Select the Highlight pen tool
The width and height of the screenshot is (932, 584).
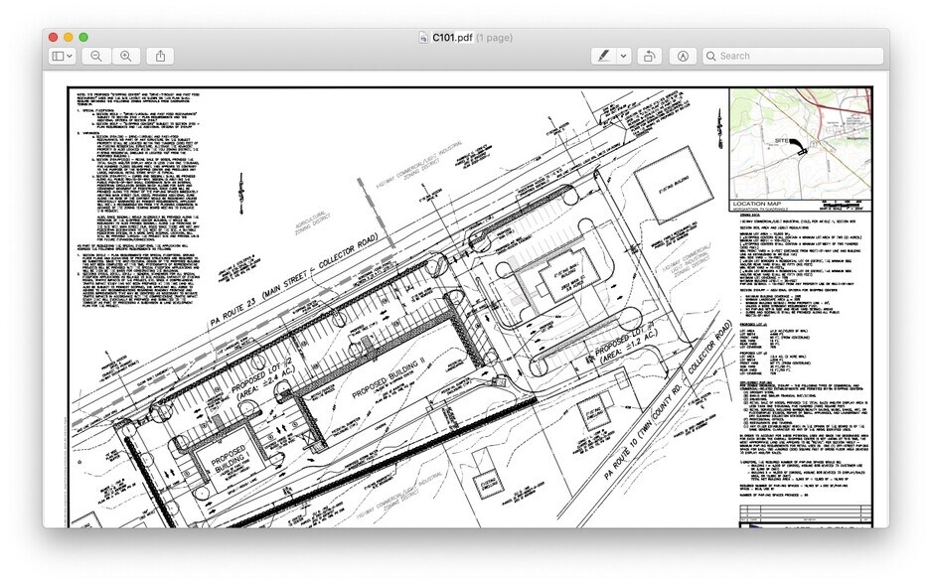tap(603, 57)
